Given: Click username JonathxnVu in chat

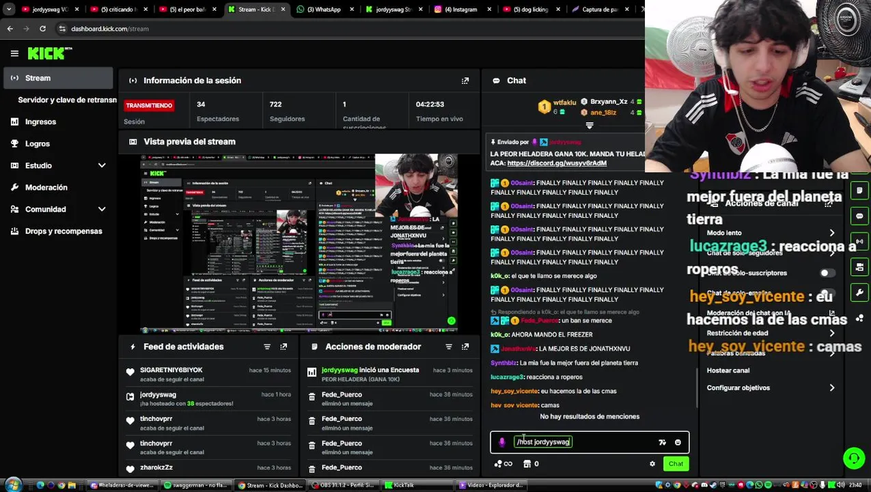Looking at the screenshot, I should tap(518, 349).
